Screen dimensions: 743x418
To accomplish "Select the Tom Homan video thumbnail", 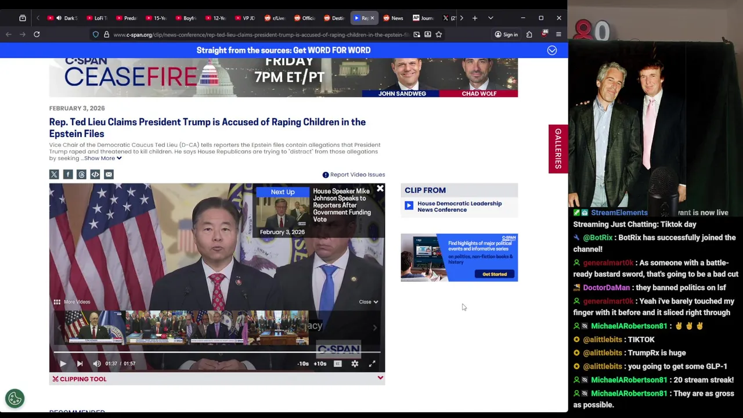I will pyautogui.click(x=95, y=327).
